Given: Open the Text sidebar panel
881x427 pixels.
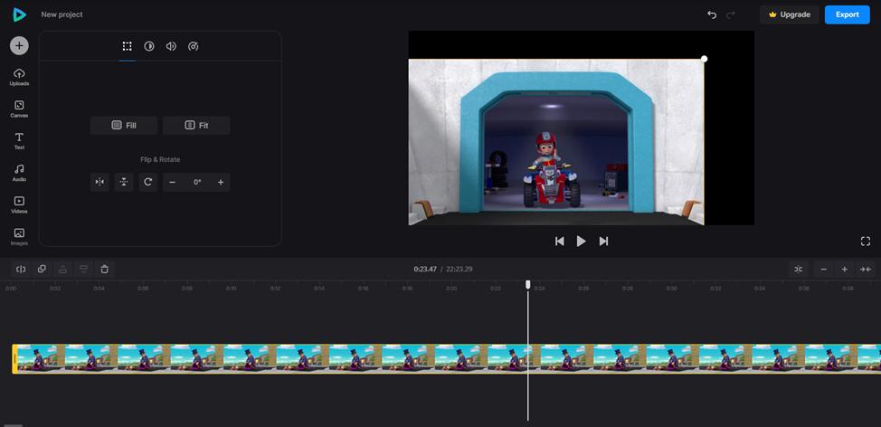Looking at the screenshot, I should tap(19, 142).
